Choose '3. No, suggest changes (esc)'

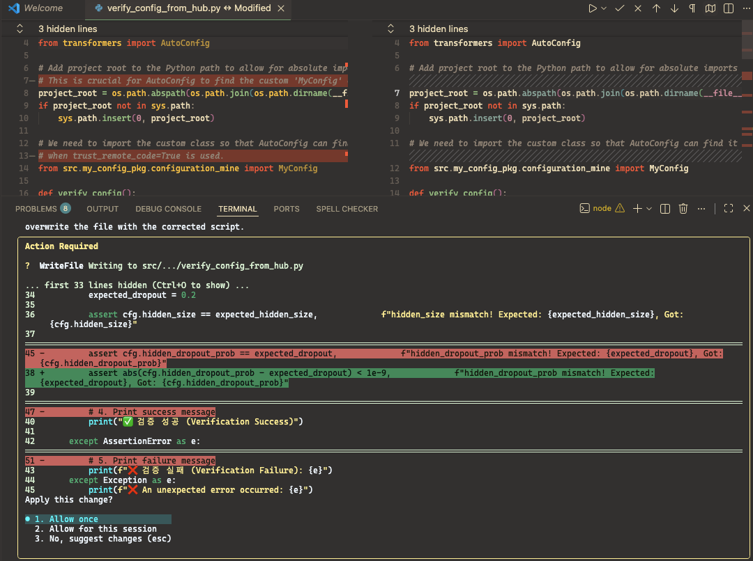(102, 539)
